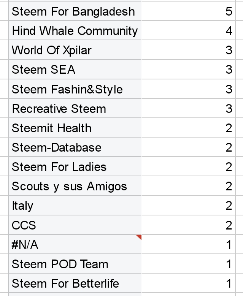Select the Steem POD Team cell
The image size is (243, 296).
point(74,264)
